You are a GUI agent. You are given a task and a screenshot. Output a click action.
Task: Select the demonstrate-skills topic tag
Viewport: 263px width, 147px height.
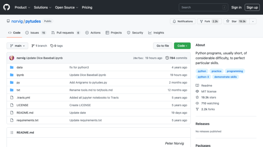tap(226, 77)
